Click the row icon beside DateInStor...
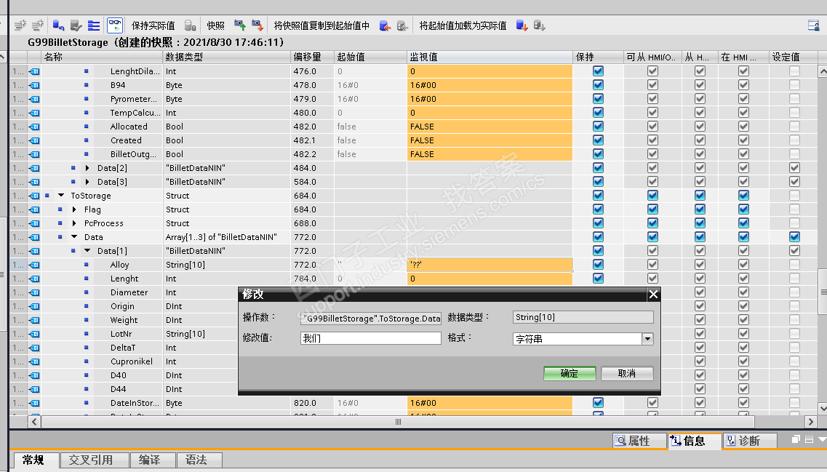Image resolution: width=827 pixels, height=472 pixels. [34, 403]
